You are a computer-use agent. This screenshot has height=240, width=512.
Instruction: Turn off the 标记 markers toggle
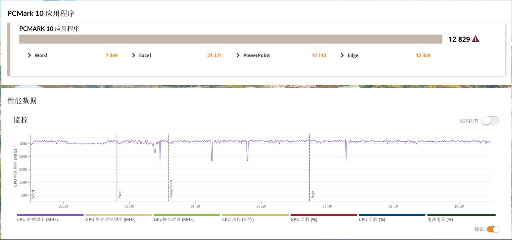(x=493, y=229)
